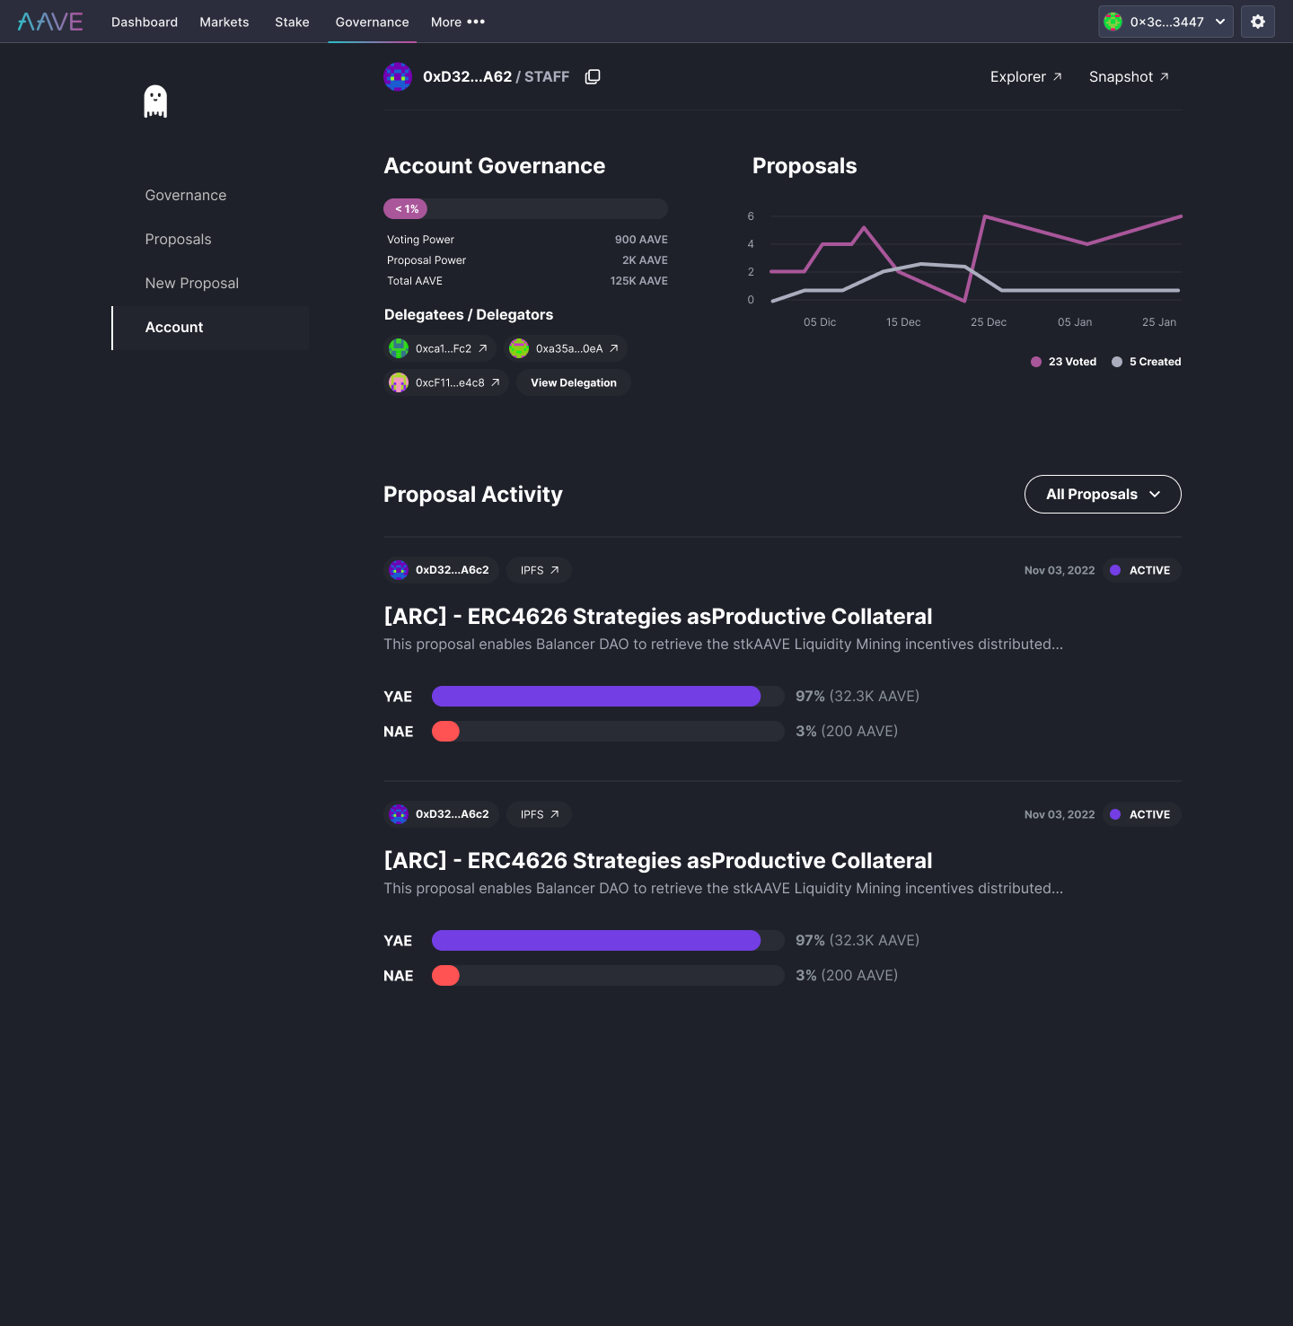The height and width of the screenshot is (1326, 1293).
Task: Click the 25 Dec chart axis label
Action: [989, 322]
